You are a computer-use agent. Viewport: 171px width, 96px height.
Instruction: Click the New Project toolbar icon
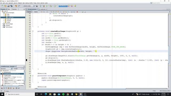pyautogui.click(x=5, y=6)
